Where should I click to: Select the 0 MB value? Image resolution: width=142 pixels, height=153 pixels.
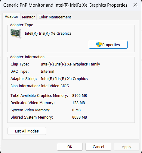[76, 110]
